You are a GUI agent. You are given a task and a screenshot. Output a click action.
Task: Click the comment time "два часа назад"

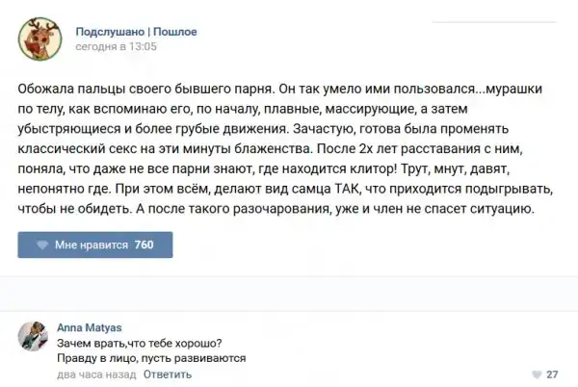pyautogui.click(x=95, y=374)
